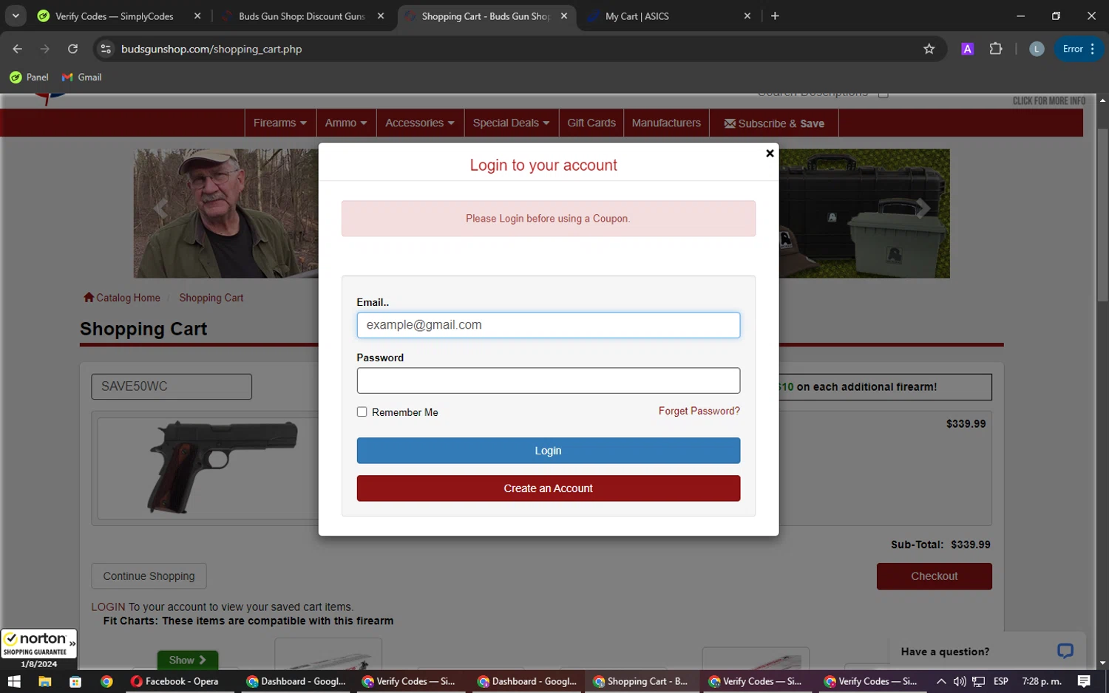Open the Gift Cards menu item
1109x693 pixels.
click(591, 123)
